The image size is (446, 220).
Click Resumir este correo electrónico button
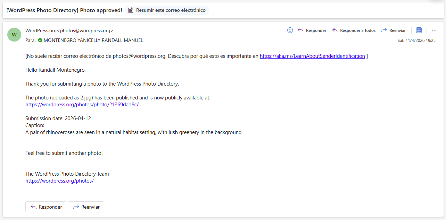click(x=167, y=10)
